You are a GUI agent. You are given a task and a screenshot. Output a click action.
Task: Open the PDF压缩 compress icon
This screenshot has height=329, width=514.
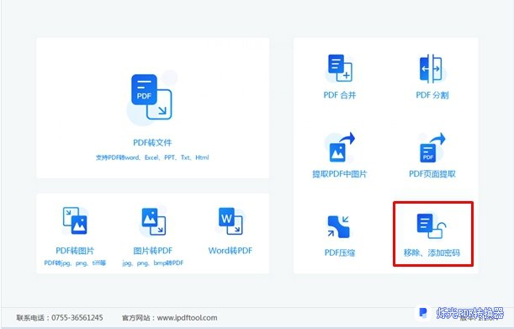(339, 226)
